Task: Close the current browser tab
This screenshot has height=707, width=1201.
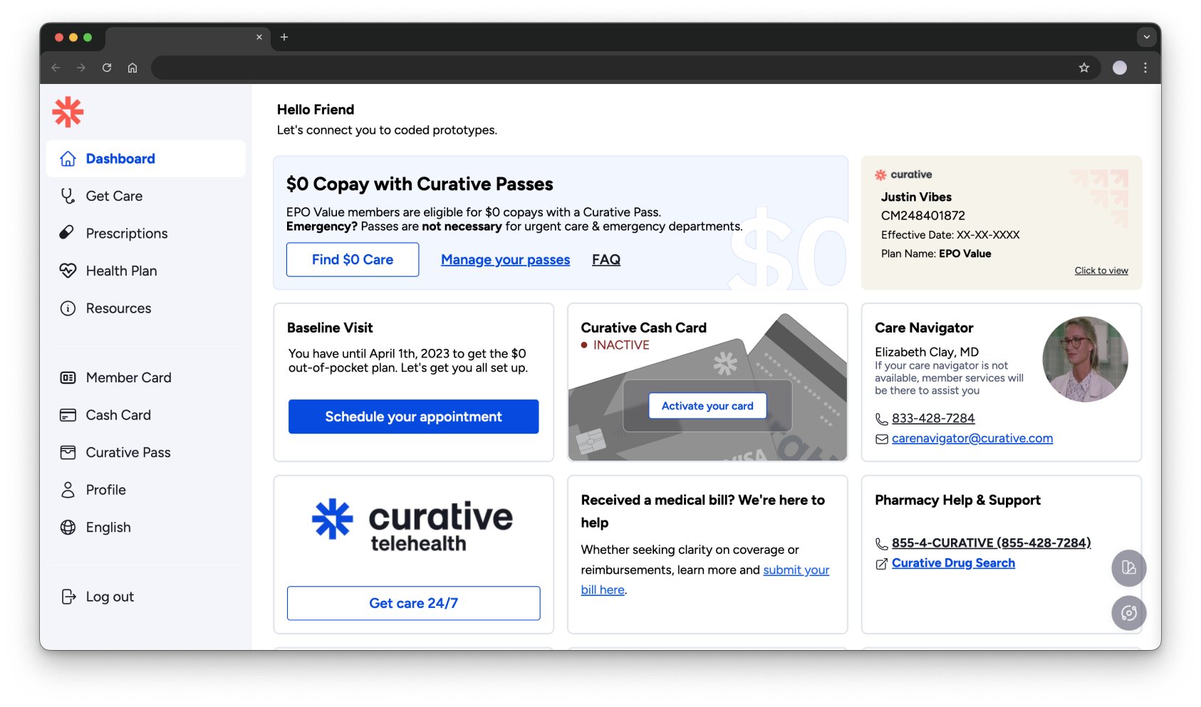Action: pos(259,37)
